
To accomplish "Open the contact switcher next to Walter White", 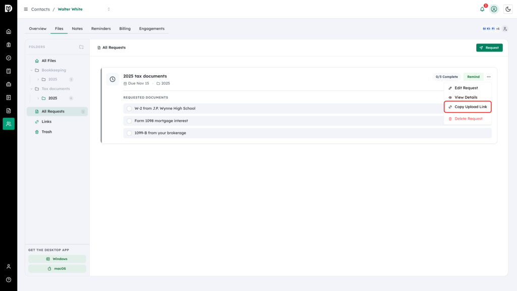I will click(x=109, y=9).
